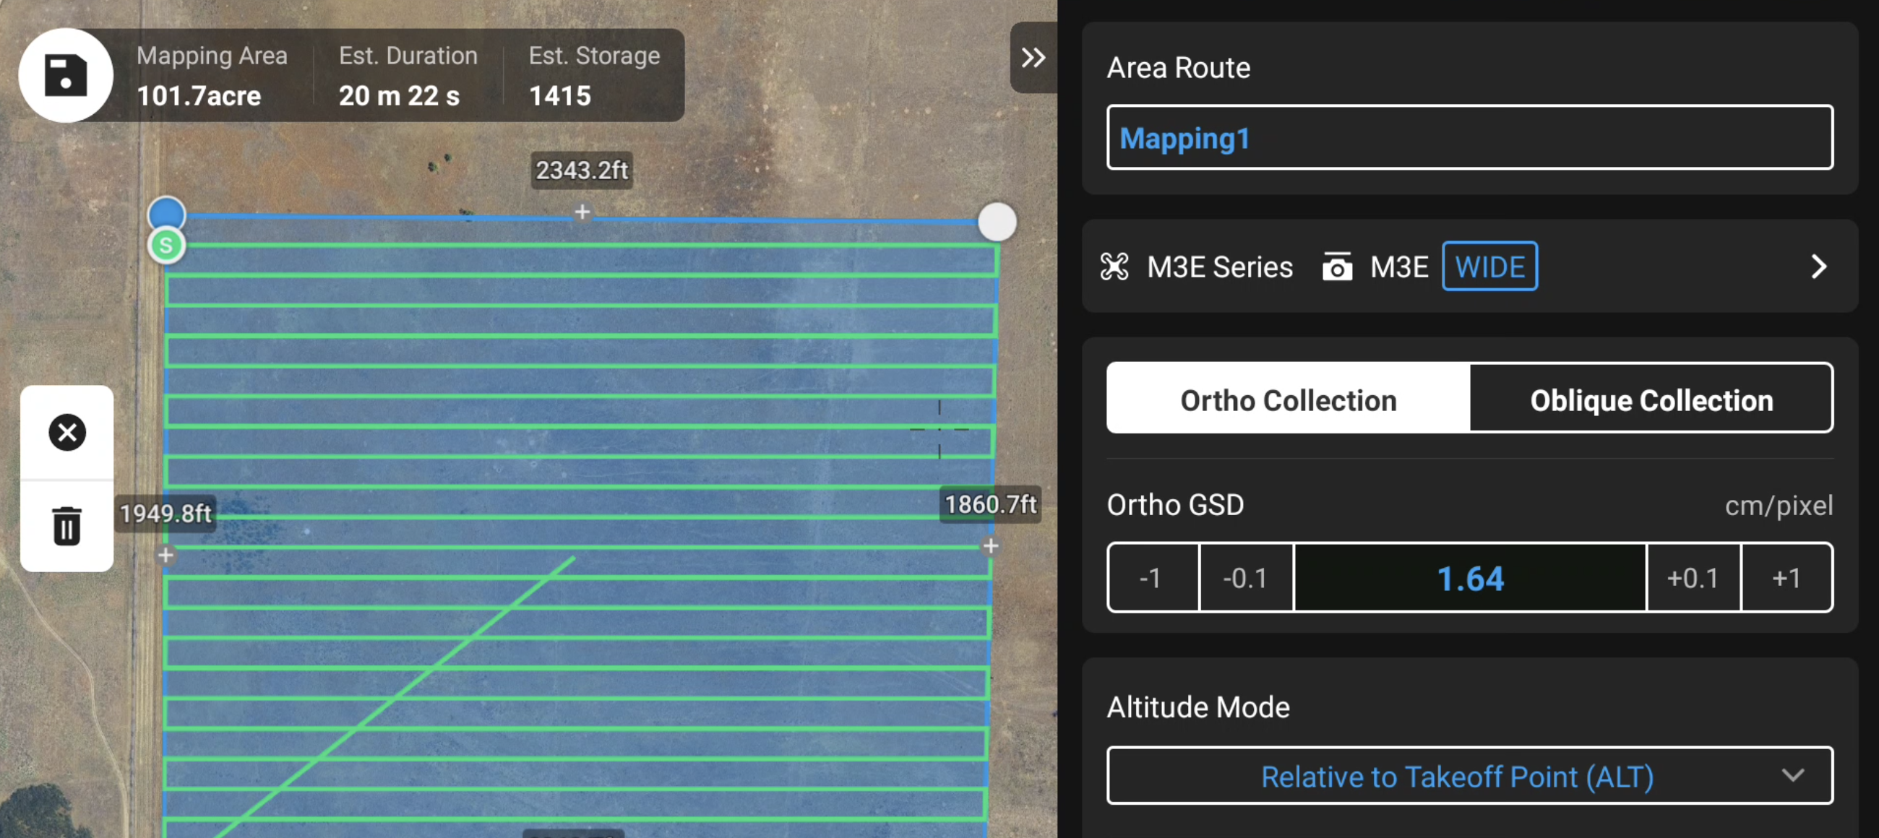Image resolution: width=1879 pixels, height=838 pixels.
Task: Increase Ortho GSD by 1
Action: [x=1786, y=578]
